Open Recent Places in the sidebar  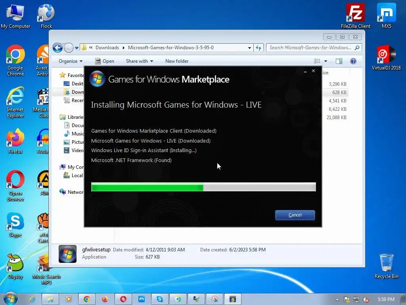73,100
